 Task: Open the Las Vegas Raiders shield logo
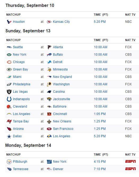9,92
